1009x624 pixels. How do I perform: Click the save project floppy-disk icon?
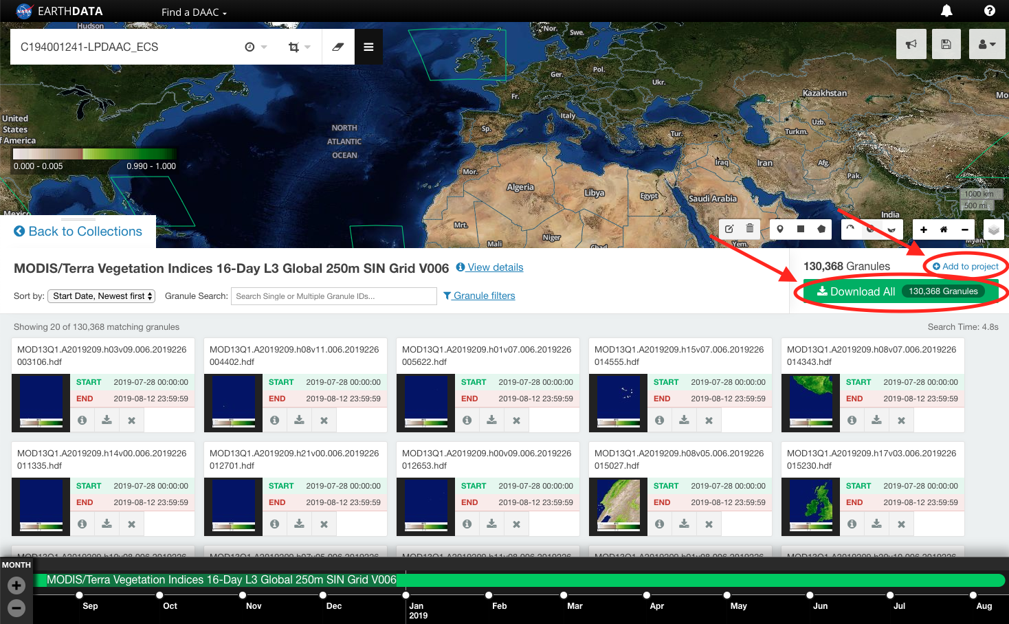(946, 44)
